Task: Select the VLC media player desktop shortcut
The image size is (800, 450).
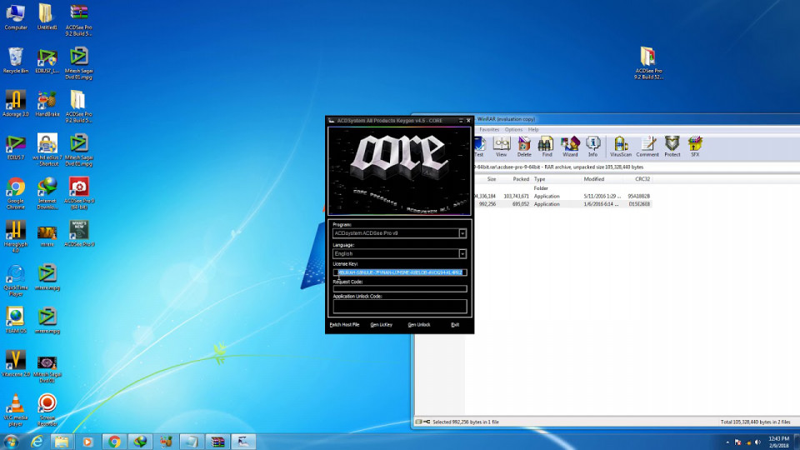Action: pyautogui.click(x=15, y=410)
